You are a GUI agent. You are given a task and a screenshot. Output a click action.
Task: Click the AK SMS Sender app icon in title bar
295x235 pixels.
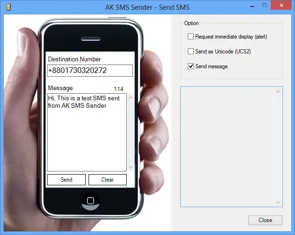click(x=8, y=7)
